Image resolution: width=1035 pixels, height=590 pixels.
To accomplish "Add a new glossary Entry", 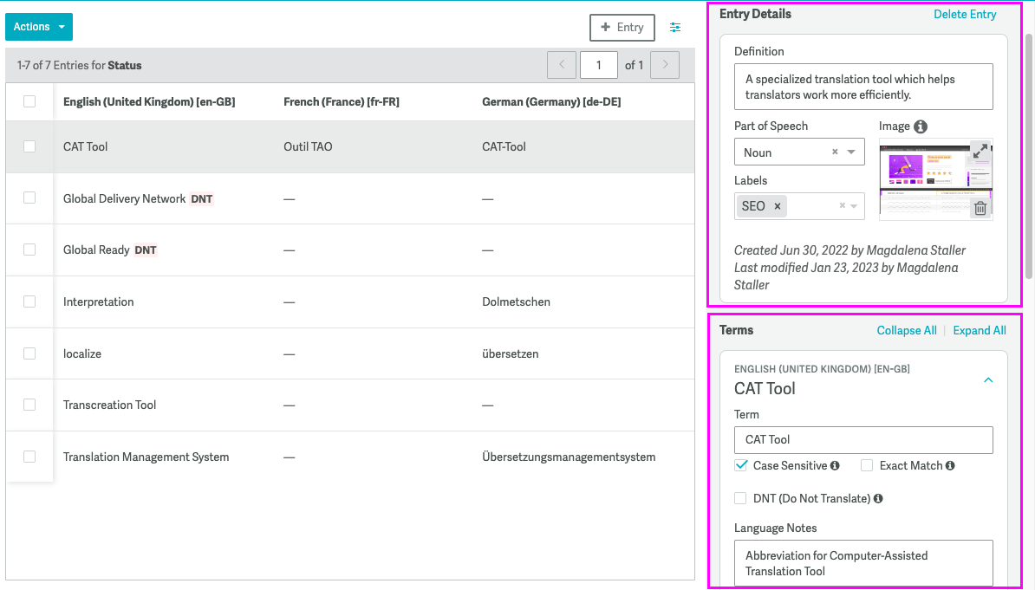I will 622,28.
